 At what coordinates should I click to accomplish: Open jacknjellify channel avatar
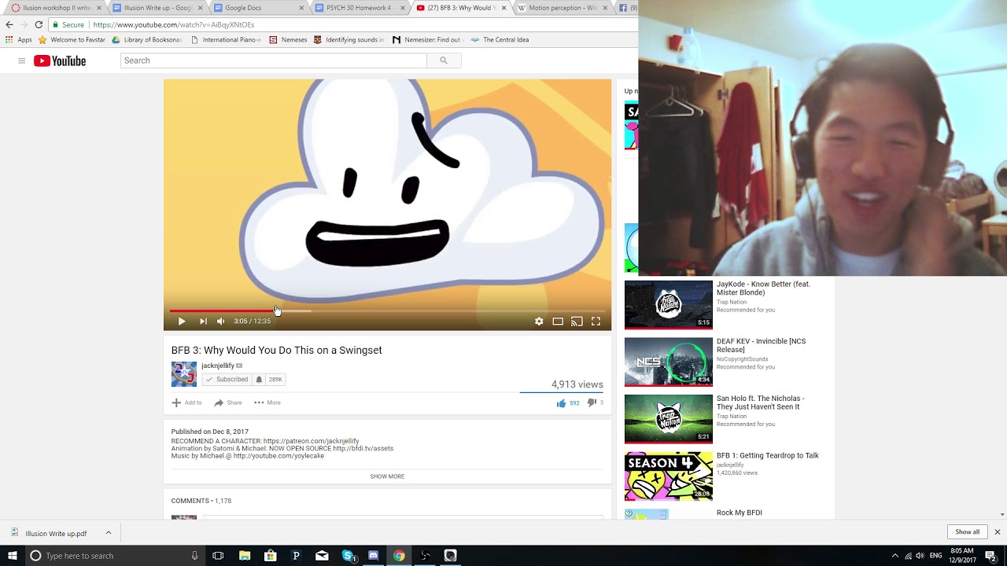point(184,374)
